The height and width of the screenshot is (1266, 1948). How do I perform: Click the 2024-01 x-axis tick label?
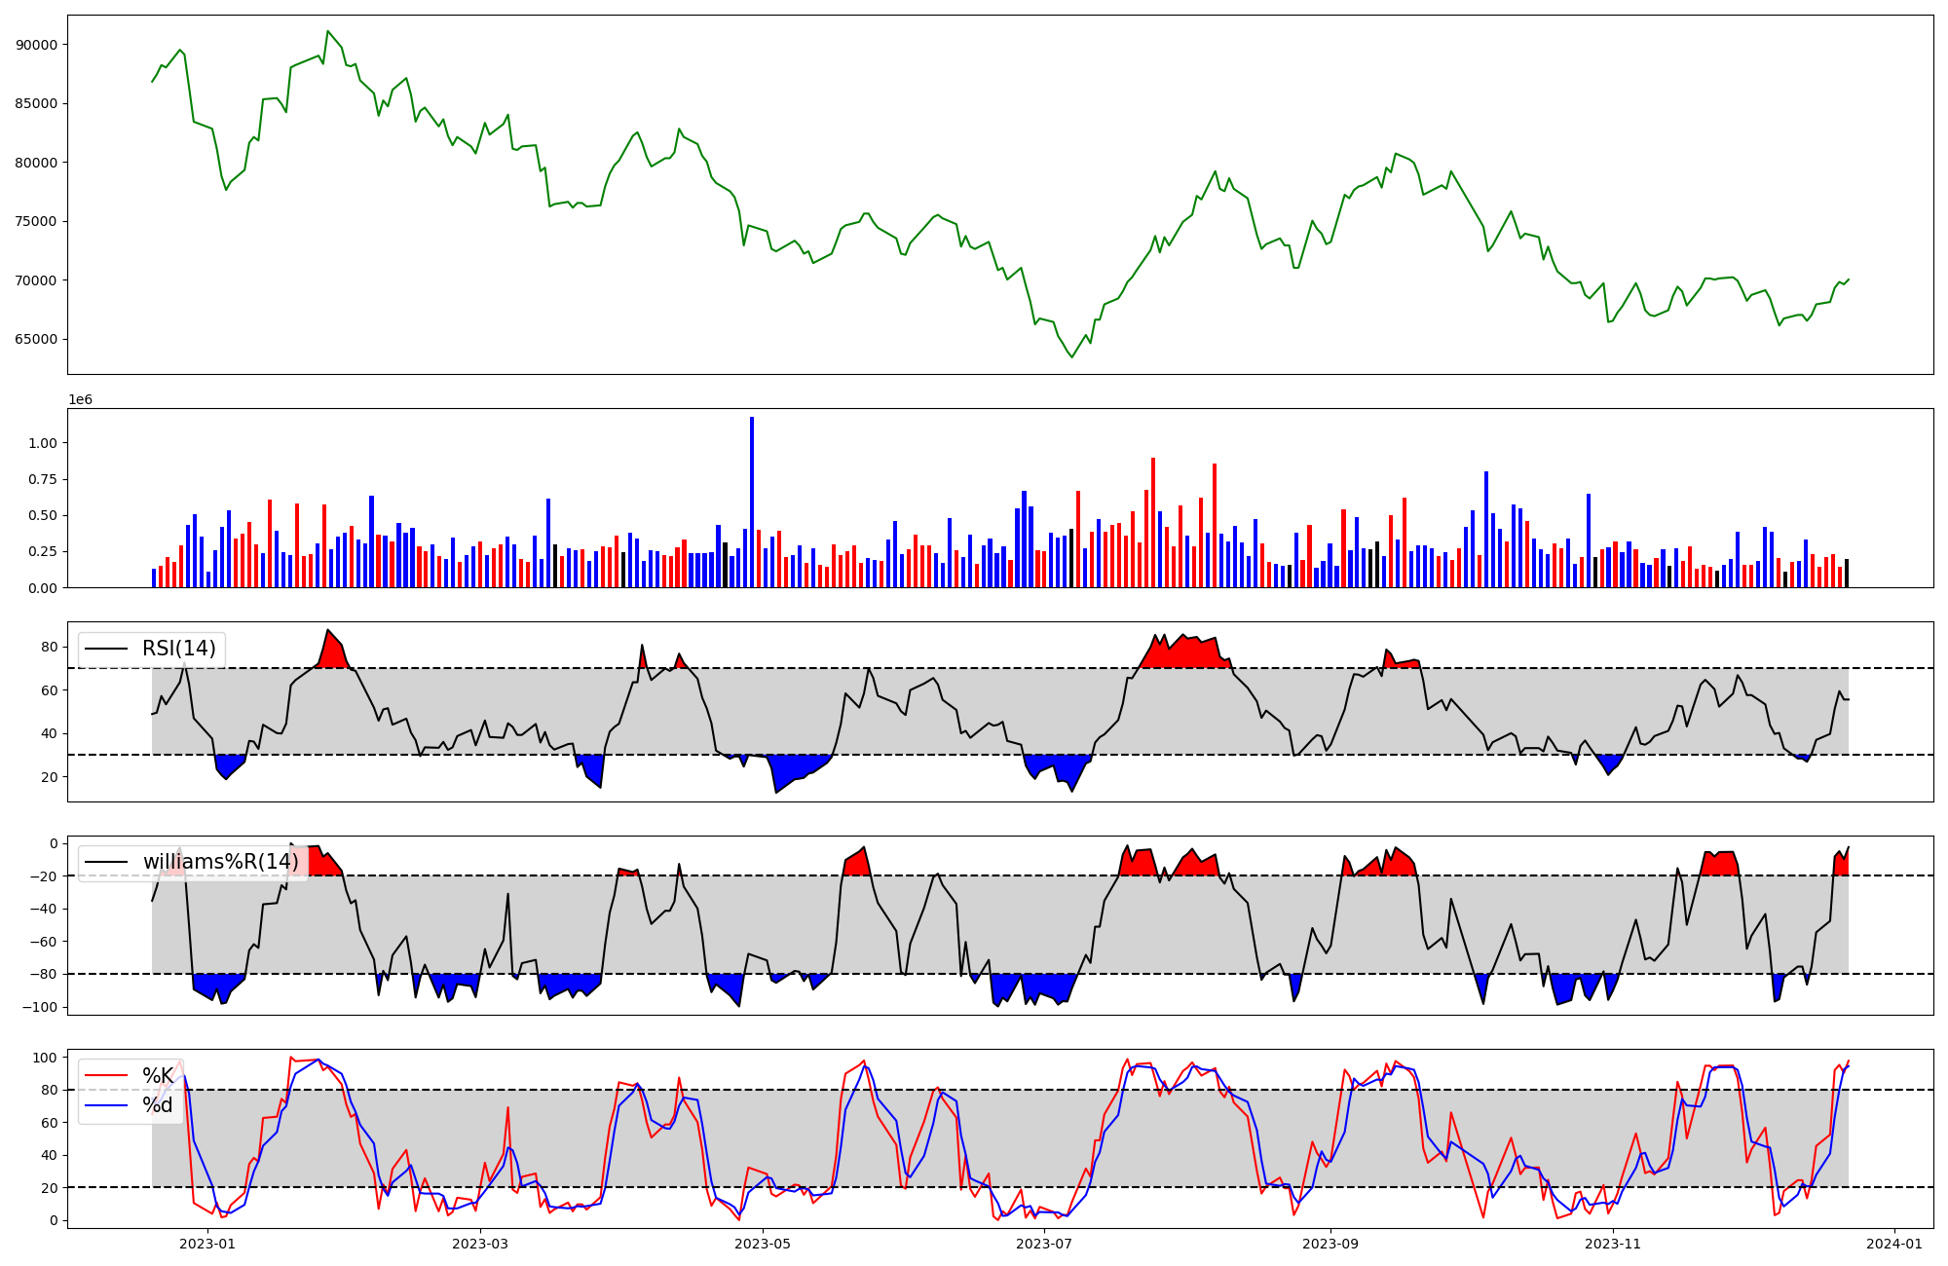1893,1244
